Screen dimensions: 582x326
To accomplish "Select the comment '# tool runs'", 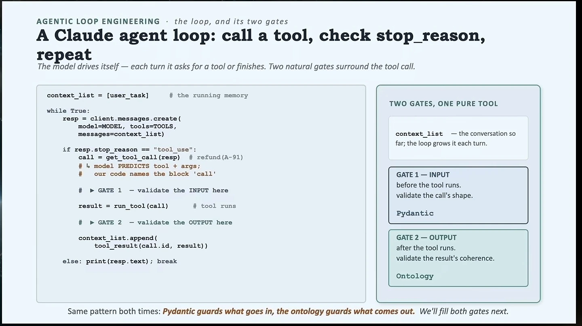I will pos(214,206).
